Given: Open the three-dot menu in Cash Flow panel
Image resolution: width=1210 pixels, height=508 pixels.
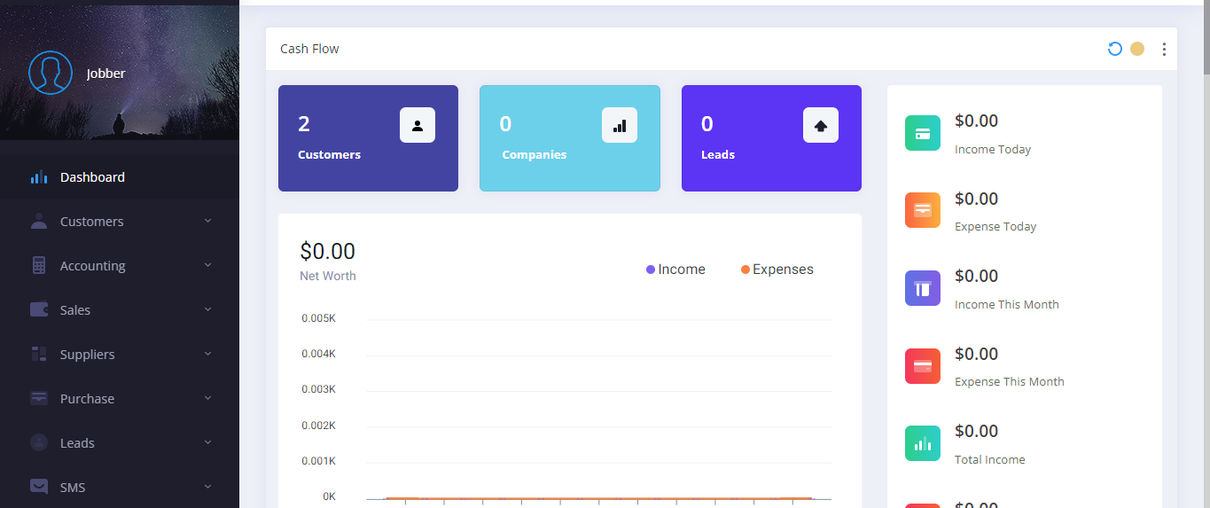Looking at the screenshot, I should click(x=1164, y=50).
